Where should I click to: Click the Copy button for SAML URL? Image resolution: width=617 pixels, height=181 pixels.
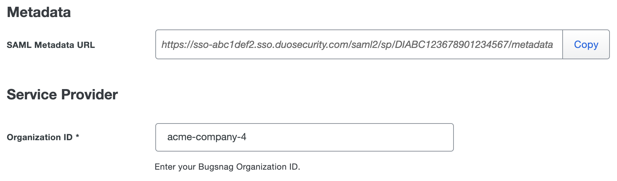(586, 45)
